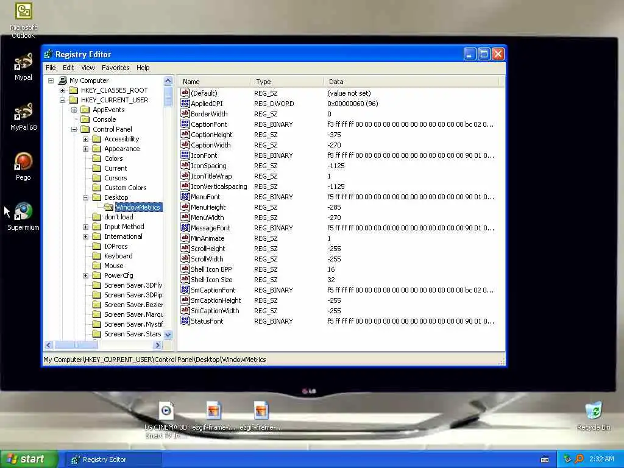624x468 pixels.
Task: Click the My Computer icon in the tree
Action: click(x=63, y=80)
